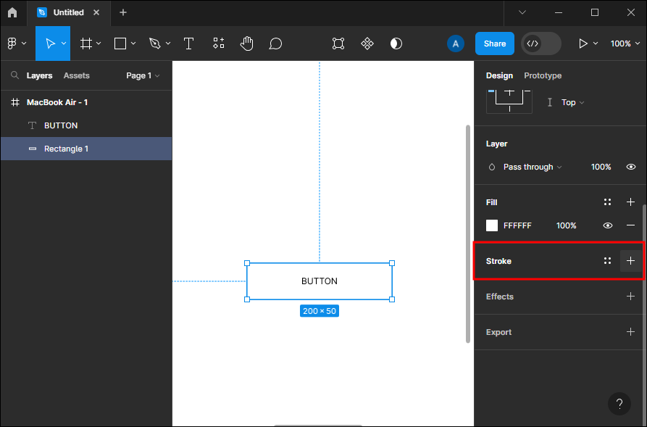Image resolution: width=647 pixels, height=427 pixels.
Task: Open the Resources tool in toolbar
Action: [x=219, y=43]
